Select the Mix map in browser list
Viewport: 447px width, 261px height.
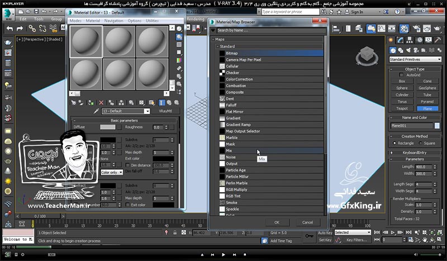tap(271, 150)
